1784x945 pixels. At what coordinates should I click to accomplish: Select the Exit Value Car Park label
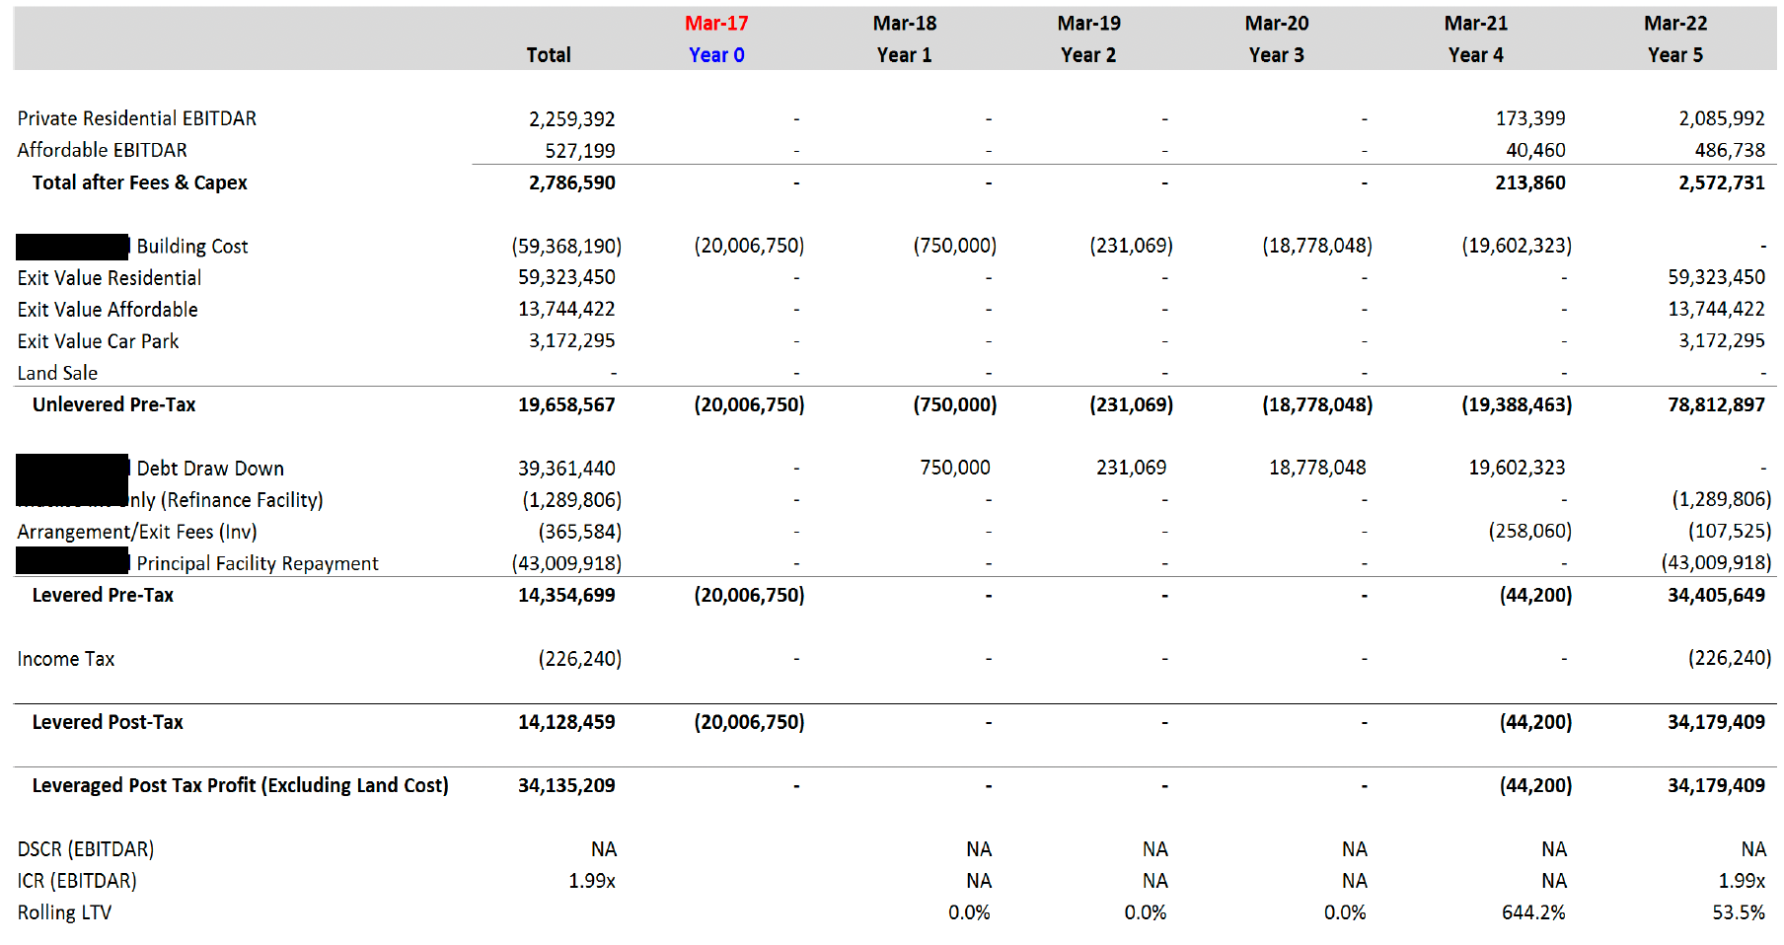click(x=98, y=341)
